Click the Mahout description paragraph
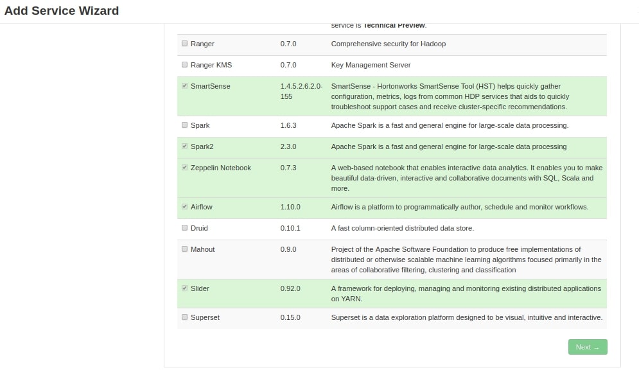The height and width of the screenshot is (379, 639). point(466,259)
